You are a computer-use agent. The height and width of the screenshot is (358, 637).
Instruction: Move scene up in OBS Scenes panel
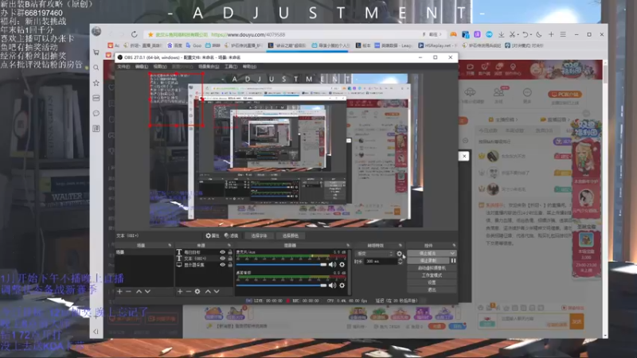[x=139, y=291]
